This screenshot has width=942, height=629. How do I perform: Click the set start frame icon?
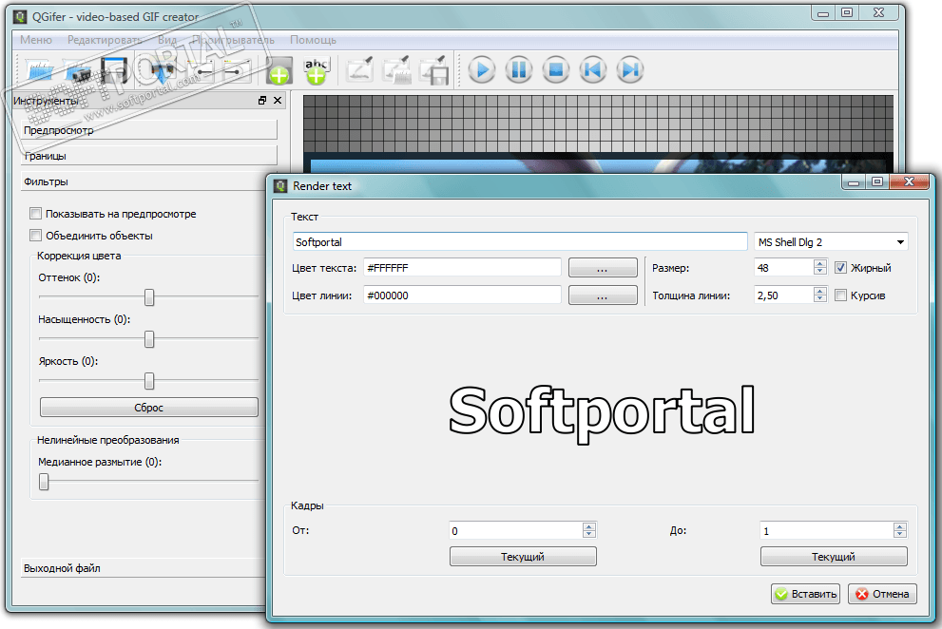click(203, 70)
